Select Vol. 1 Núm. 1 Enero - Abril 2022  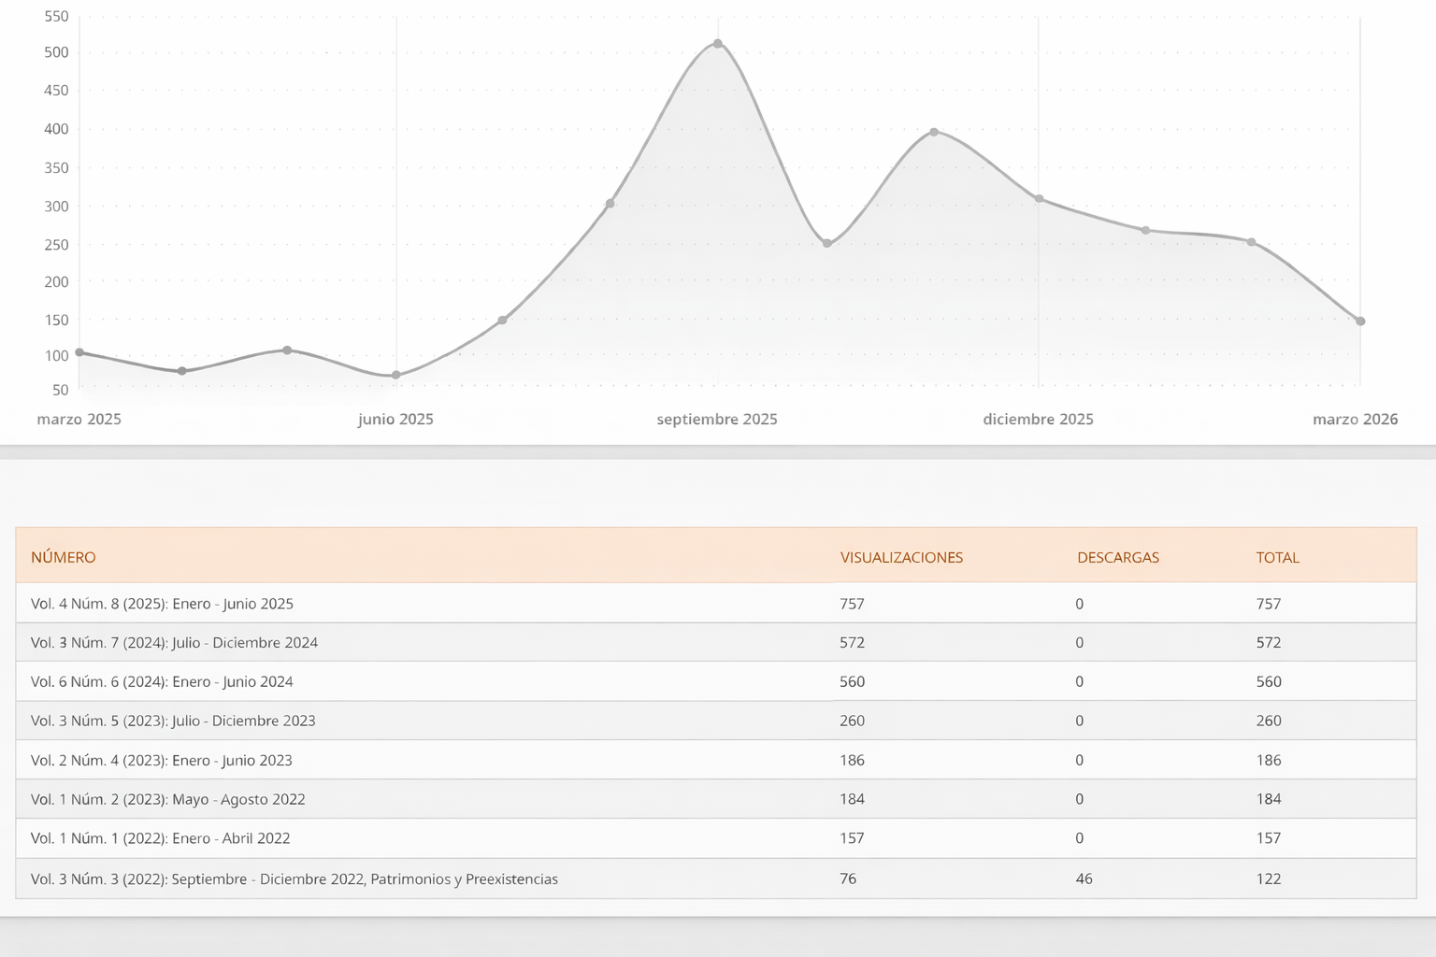pos(160,838)
